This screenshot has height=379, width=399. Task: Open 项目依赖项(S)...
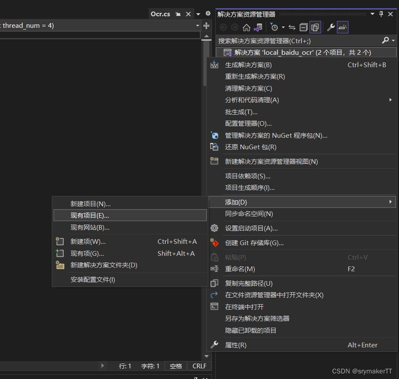[247, 176]
